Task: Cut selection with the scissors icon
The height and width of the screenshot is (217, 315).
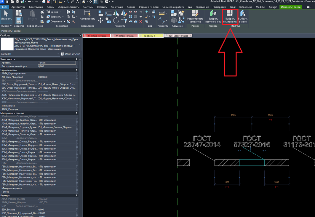Action: click(x=42, y=12)
